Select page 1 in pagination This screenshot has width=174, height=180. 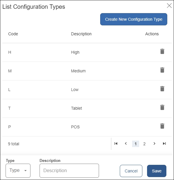click(136, 144)
